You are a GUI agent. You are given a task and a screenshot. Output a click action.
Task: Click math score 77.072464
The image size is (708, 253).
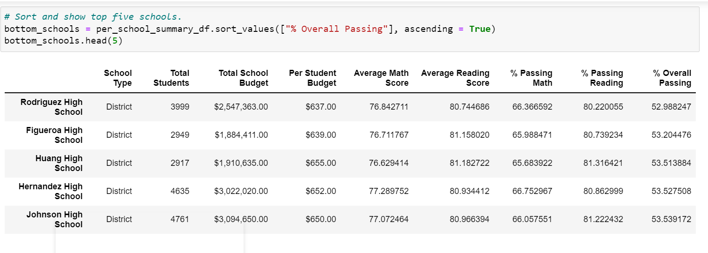pos(389,219)
